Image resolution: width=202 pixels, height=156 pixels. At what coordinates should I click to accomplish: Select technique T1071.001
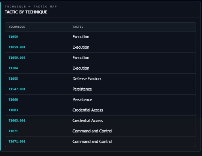click(x=17, y=141)
